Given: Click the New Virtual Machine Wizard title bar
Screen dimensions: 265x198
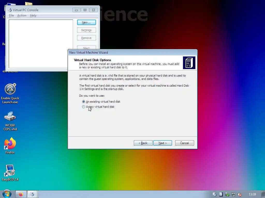Looking at the screenshot, I should coord(132,53).
